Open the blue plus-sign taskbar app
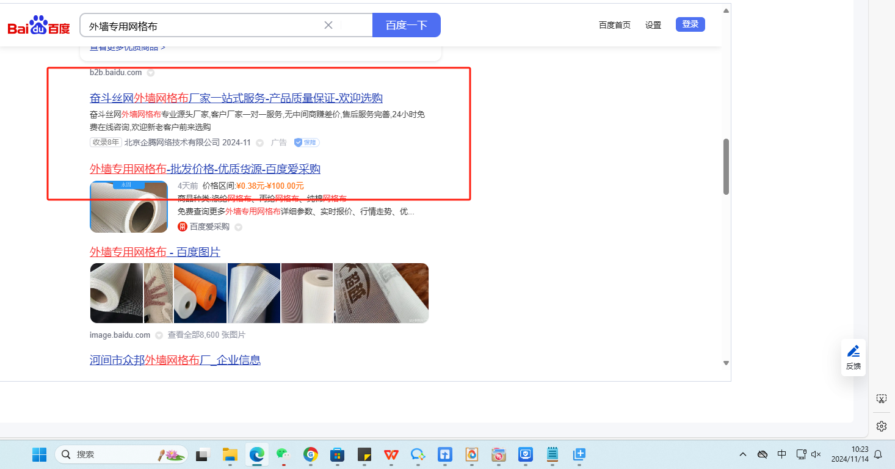The image size is (895, 469). click(x=579, y=454)
